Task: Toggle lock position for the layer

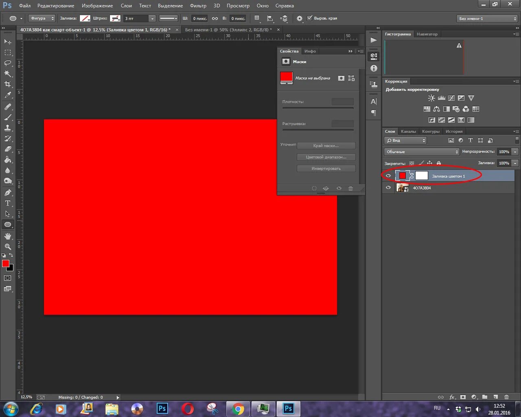Action: 430,163
